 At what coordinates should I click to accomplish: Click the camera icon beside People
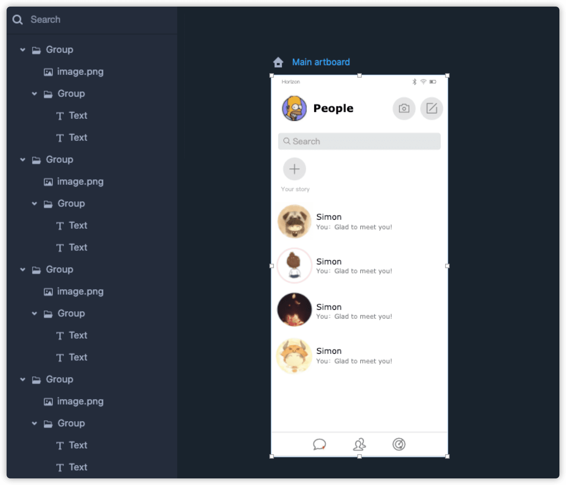click(x=404, y=108)
